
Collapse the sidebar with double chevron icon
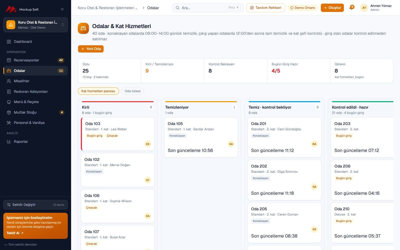pyautogui.click(x=62, y=9)
